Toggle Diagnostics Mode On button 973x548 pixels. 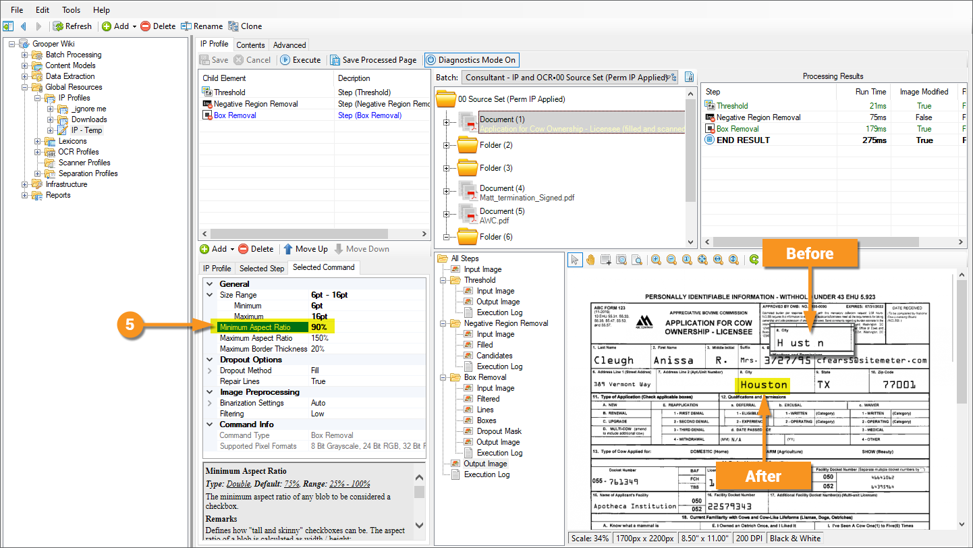(472, 60)
